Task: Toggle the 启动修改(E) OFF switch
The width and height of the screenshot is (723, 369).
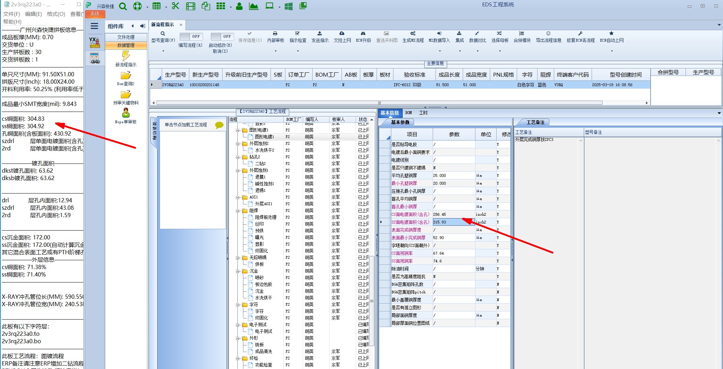Action: 222,36
